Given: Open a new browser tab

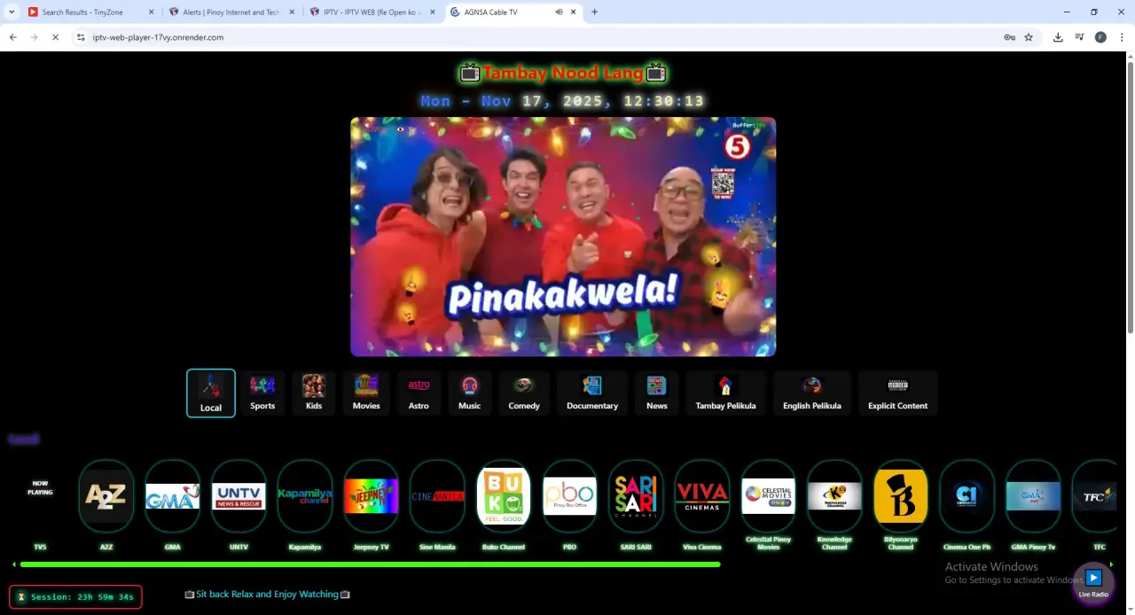Looking at the screenshot, I should pos(594,12).
